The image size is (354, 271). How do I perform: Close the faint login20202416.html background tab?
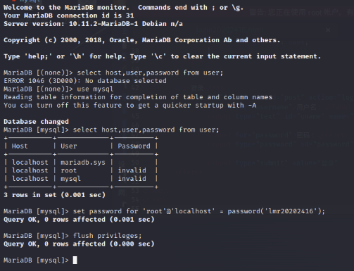(x=328, y=30)
